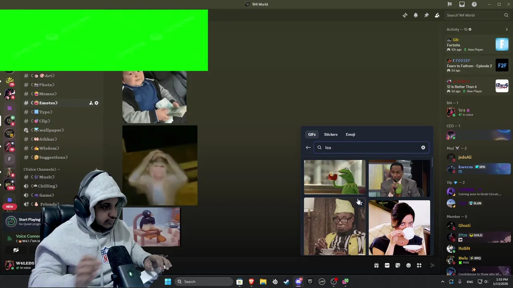The image size is (513, 288).
Task: Open the sticker picker icon in message bar
Action: point(398,265)
